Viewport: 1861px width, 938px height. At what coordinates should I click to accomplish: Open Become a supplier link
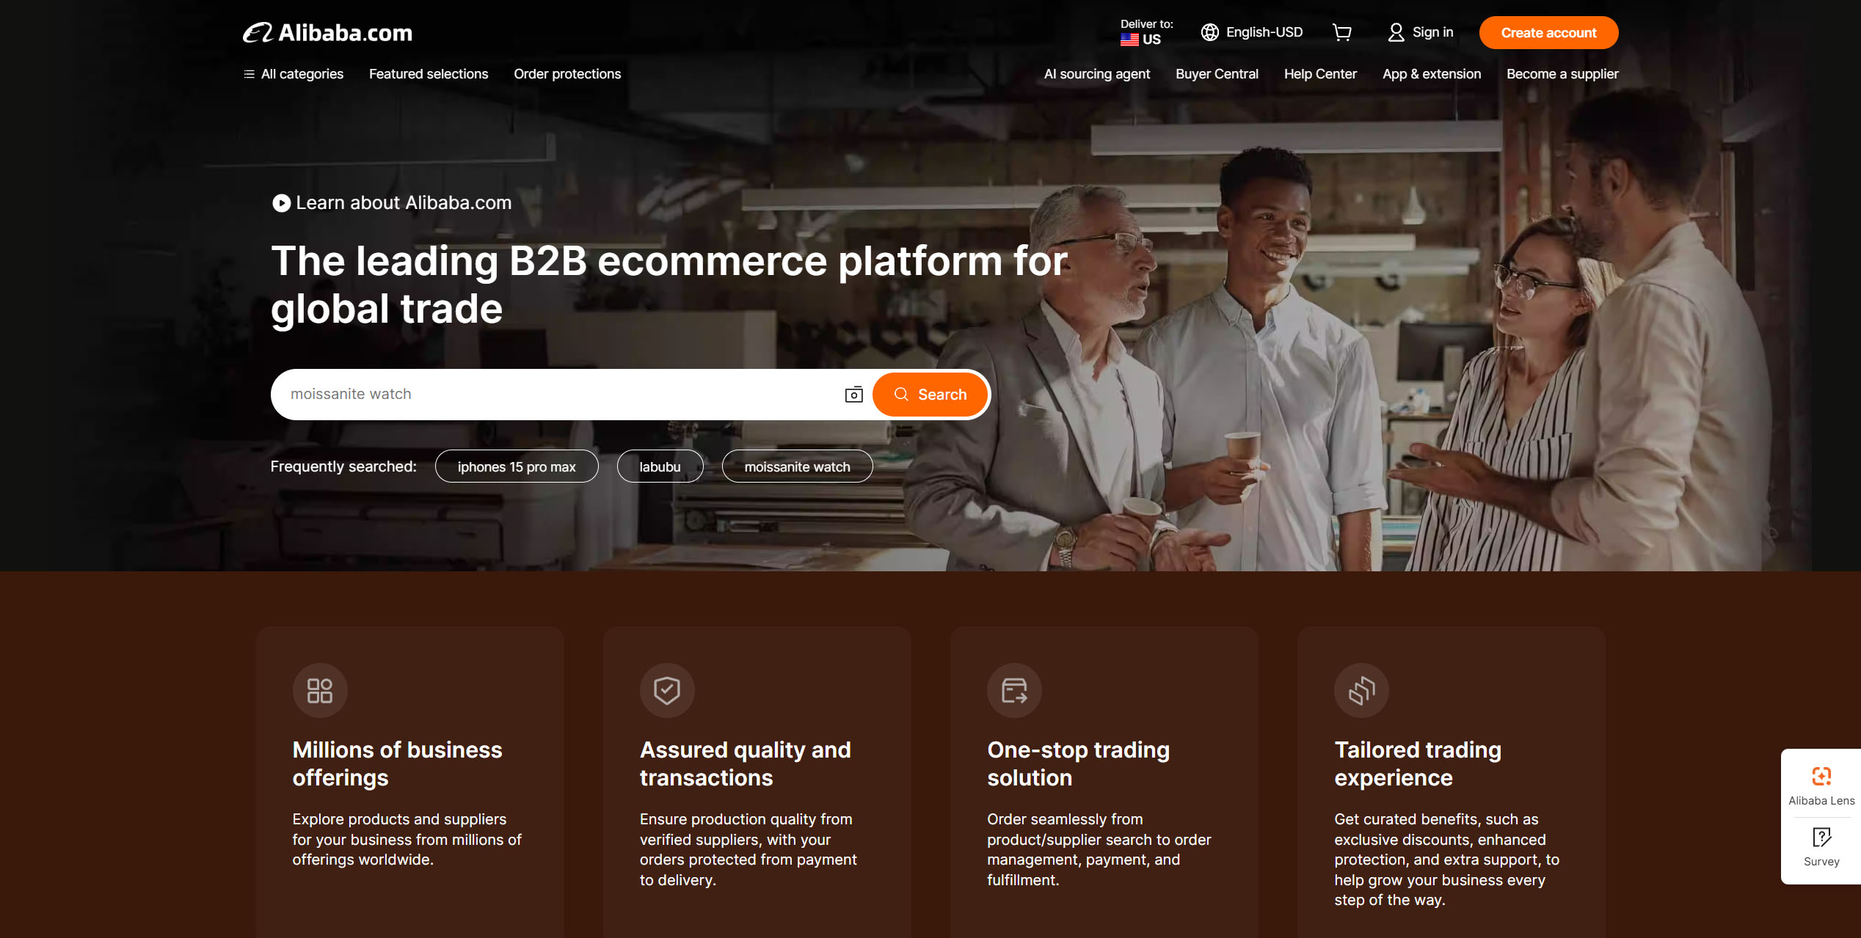[1562, 74]
